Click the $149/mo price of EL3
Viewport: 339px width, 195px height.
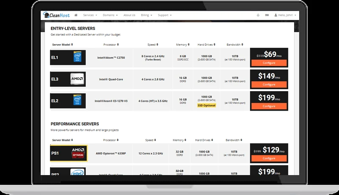tap(269, 76)
